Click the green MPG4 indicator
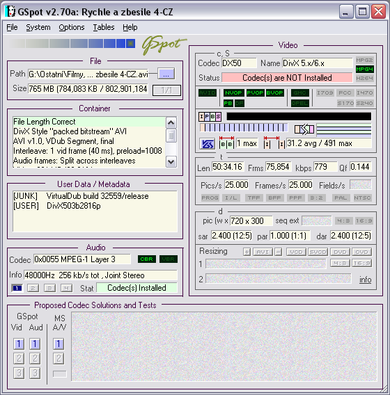 [364, 69]
